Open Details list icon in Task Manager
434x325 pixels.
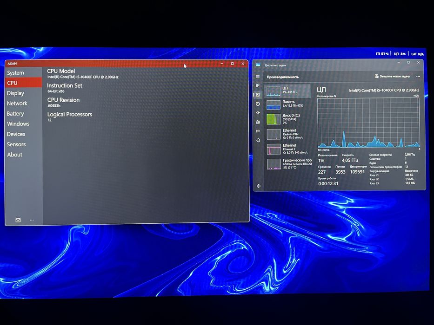pyautogui.click(x=258, y=131)
